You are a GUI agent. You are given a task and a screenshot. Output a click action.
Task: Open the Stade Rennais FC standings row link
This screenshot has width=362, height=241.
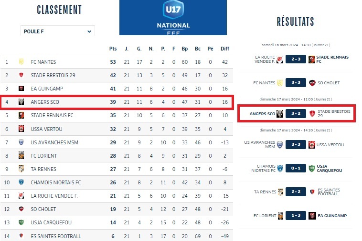tap(52, 115)
